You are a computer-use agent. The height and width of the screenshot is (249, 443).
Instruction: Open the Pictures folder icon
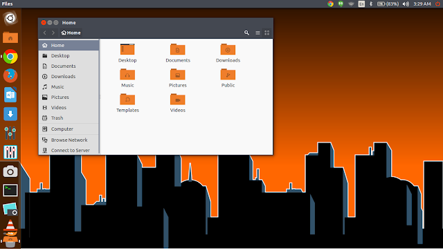click(x=178, y=75)
